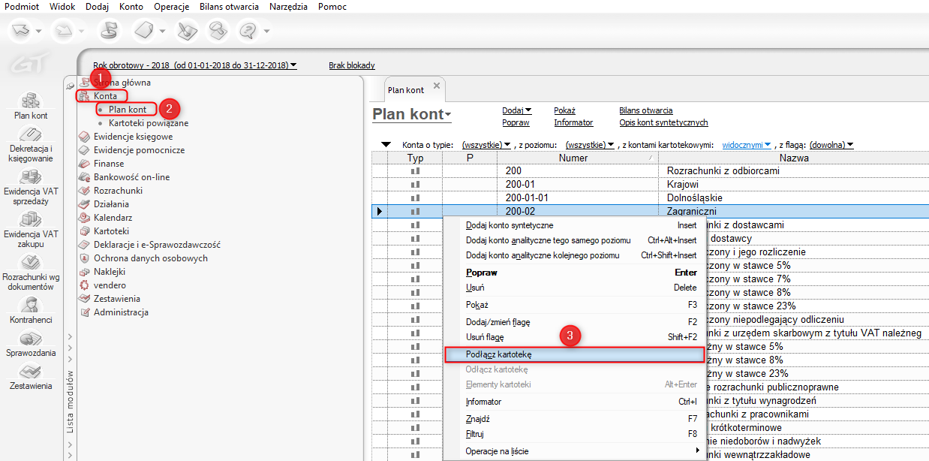This screenshot has width=929, height=461.
Task: Open Rozrachunki wg dokumentów sidebar icon
Action: pyautogui.click(x=31, y=272)
